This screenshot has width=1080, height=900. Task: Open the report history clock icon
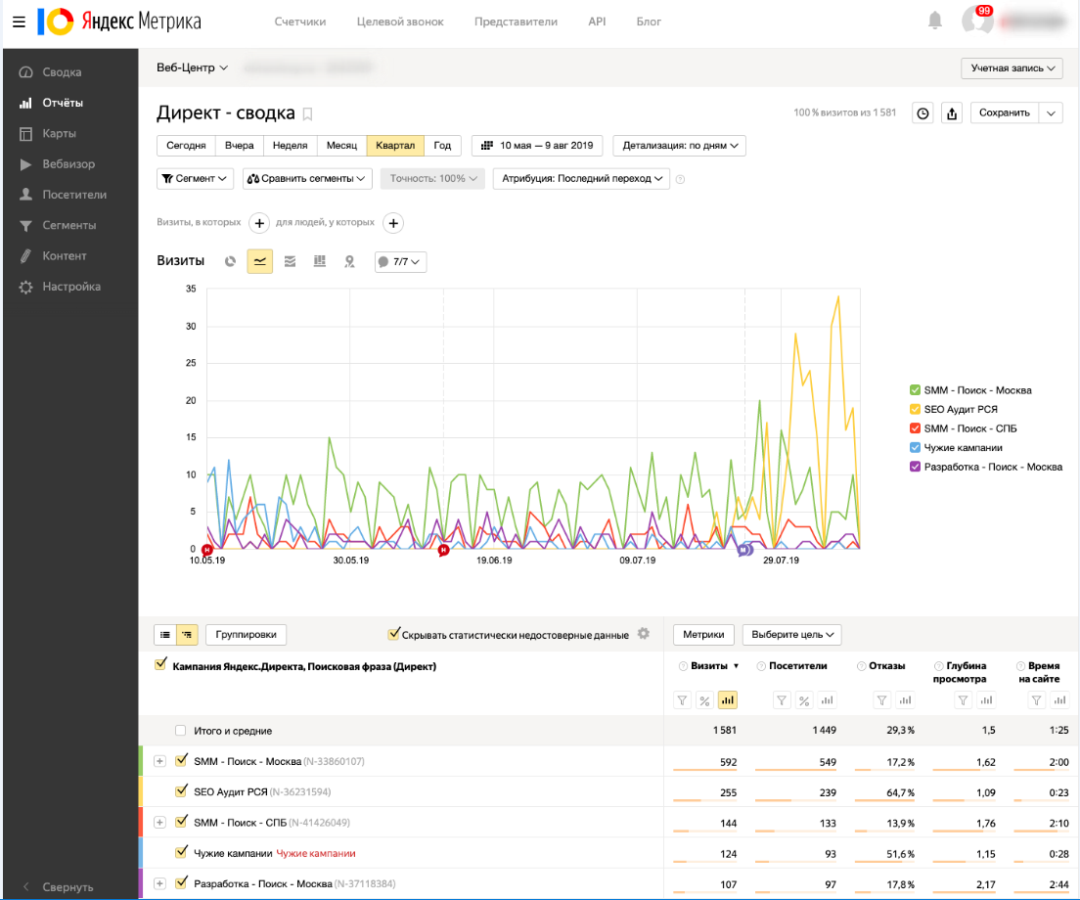tap(922, 113)
